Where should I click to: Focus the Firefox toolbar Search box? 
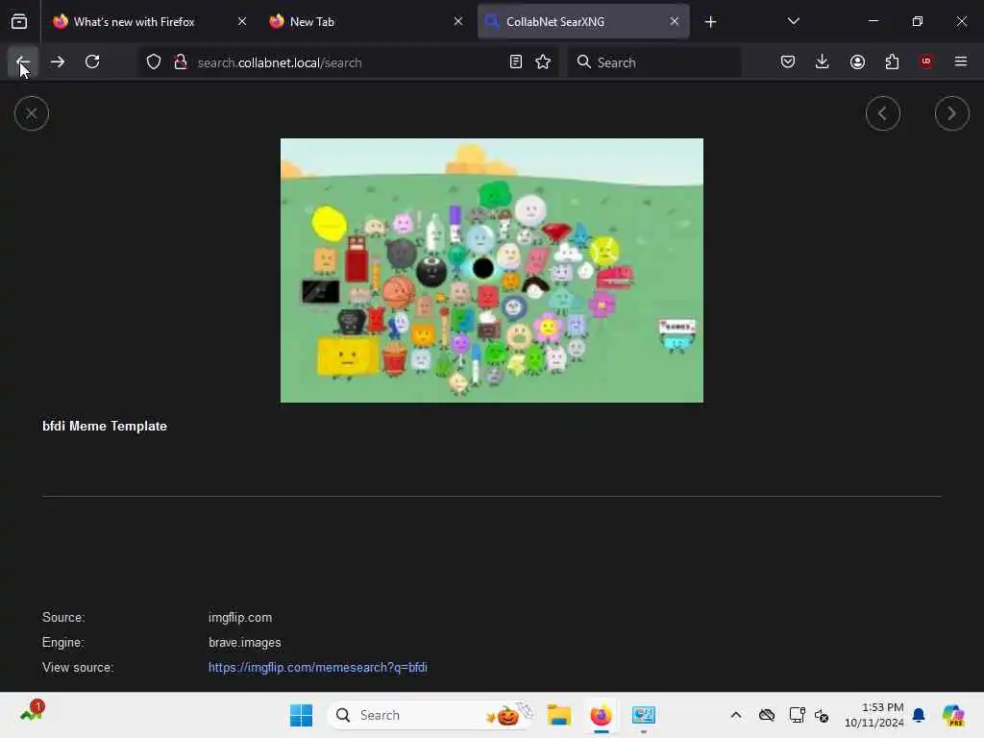(x=655, y=62)
